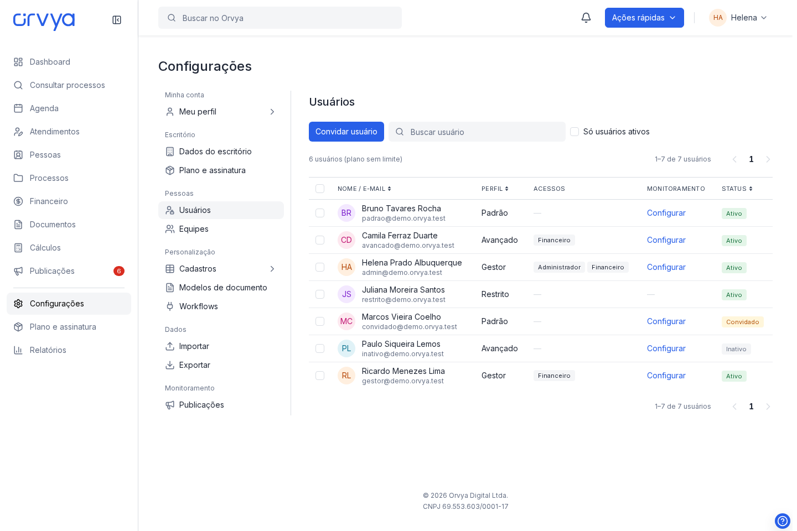
Task: Click Configurar for Helena Prado Albuquerque
Action: (x=666, y=267)
